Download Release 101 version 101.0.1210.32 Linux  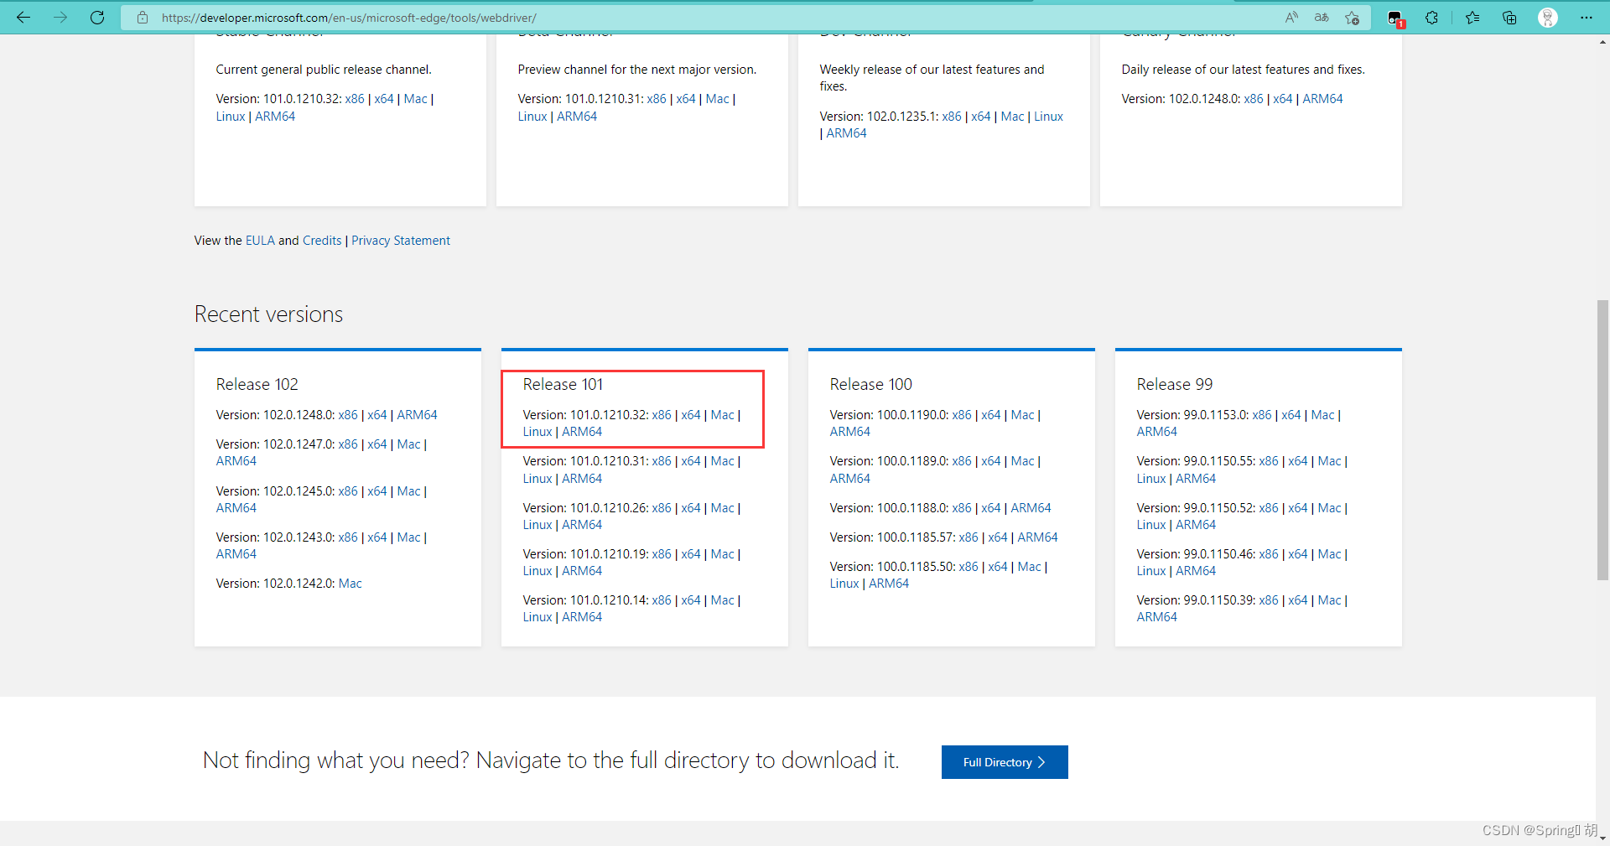[x=538, y=432]
